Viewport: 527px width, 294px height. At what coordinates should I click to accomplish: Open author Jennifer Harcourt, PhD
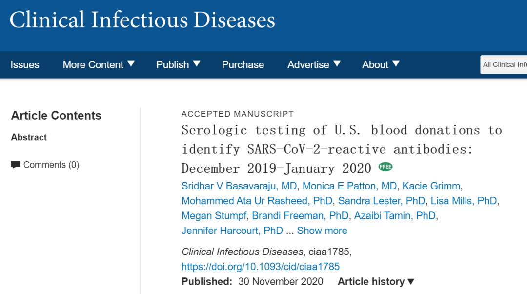point(232,231)
